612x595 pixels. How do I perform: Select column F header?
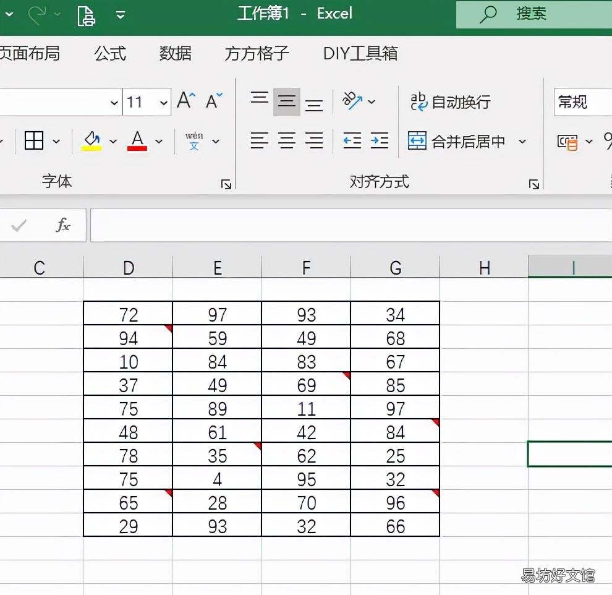coord(306,267)
